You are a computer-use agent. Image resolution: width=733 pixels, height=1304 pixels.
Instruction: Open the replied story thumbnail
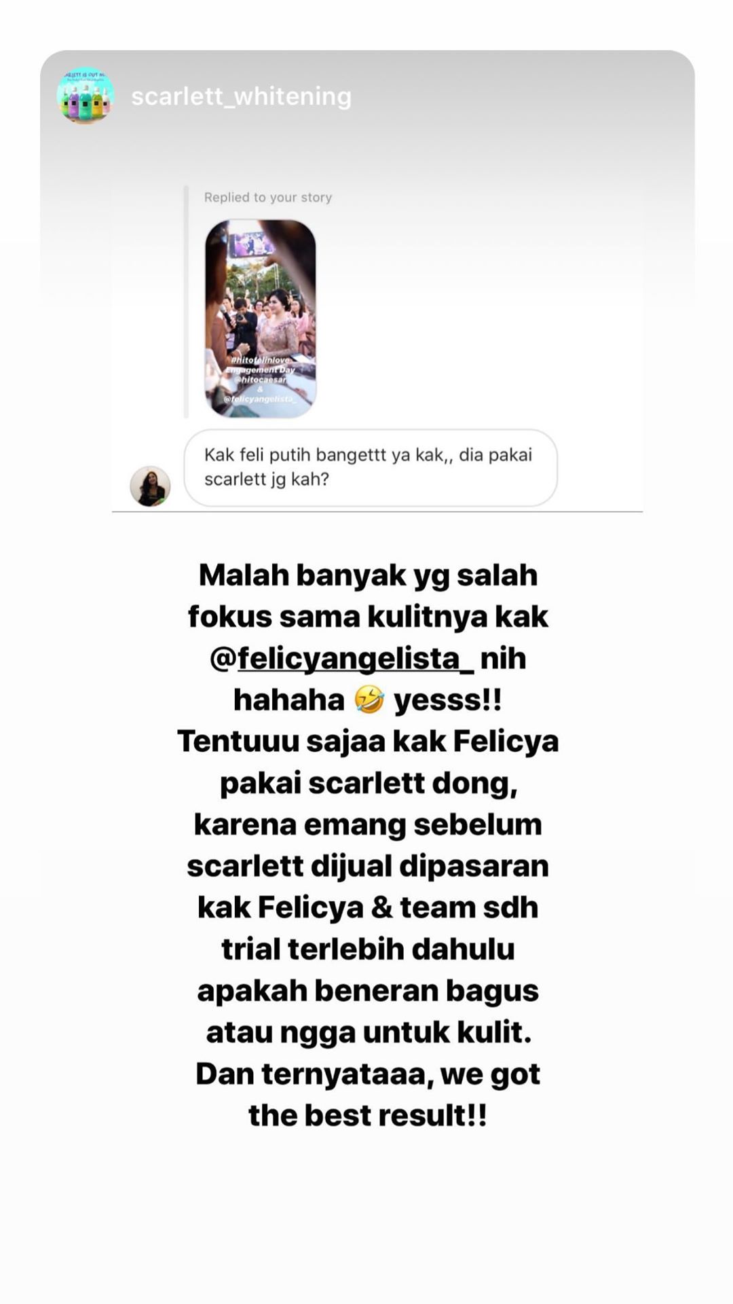(x=261, y=318)
